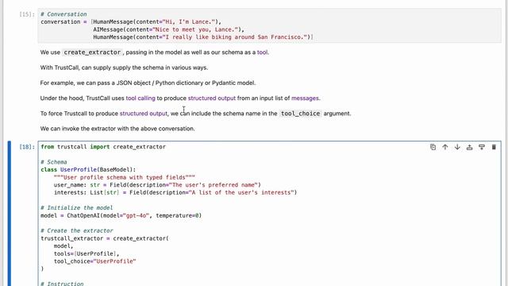Viewport: 508px width, 286px height.
Task: Place cursor in the Conversation code cell
Action: tap(270, 25)
